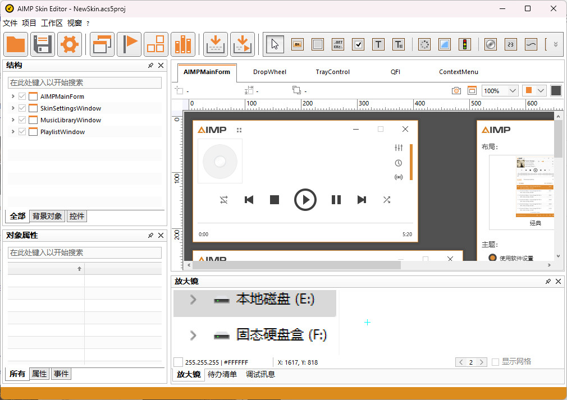This screenshot has width=567, height=400.
Task: Show the 事件 tab in object properties
Action: (x=61, y=374)
